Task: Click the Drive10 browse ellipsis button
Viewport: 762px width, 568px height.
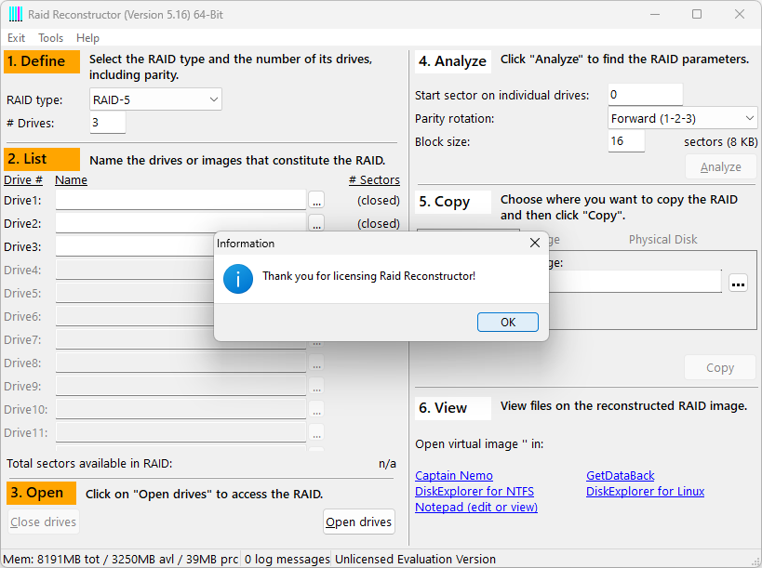Action: [316, 409]
